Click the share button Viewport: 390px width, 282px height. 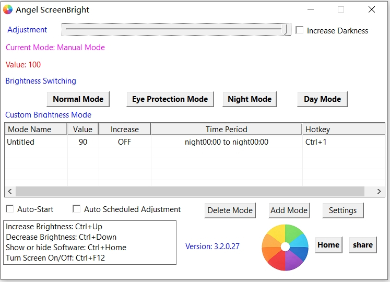coord(363,245)
